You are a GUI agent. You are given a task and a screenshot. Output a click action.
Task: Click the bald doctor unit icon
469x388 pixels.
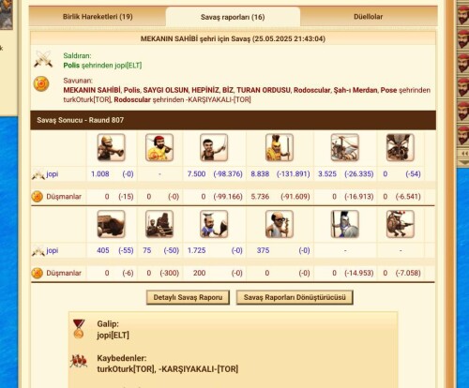click(280, 224)
